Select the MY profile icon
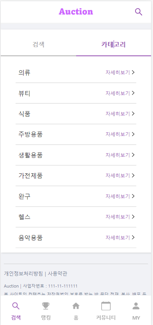Viewport: 153px width, 325px height. [x=136, y=306]
